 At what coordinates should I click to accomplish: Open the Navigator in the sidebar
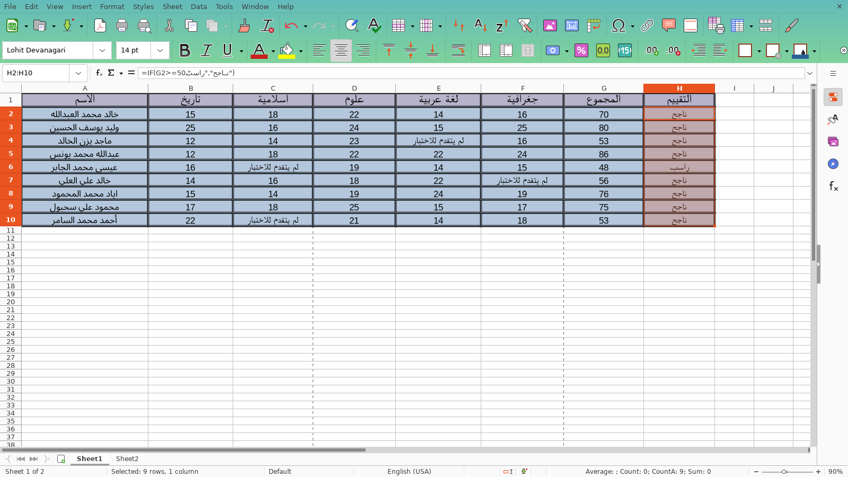(833, 164)
